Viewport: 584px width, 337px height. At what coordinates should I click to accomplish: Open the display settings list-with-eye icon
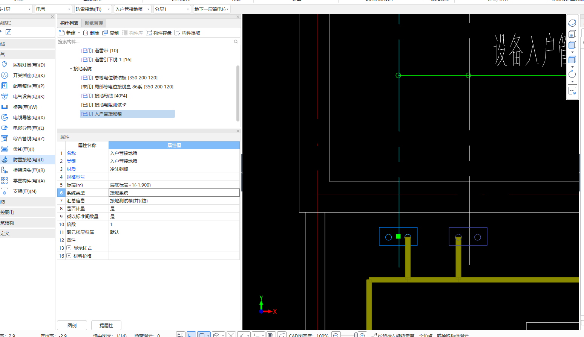pyautogui.click(x=572, y=91)
